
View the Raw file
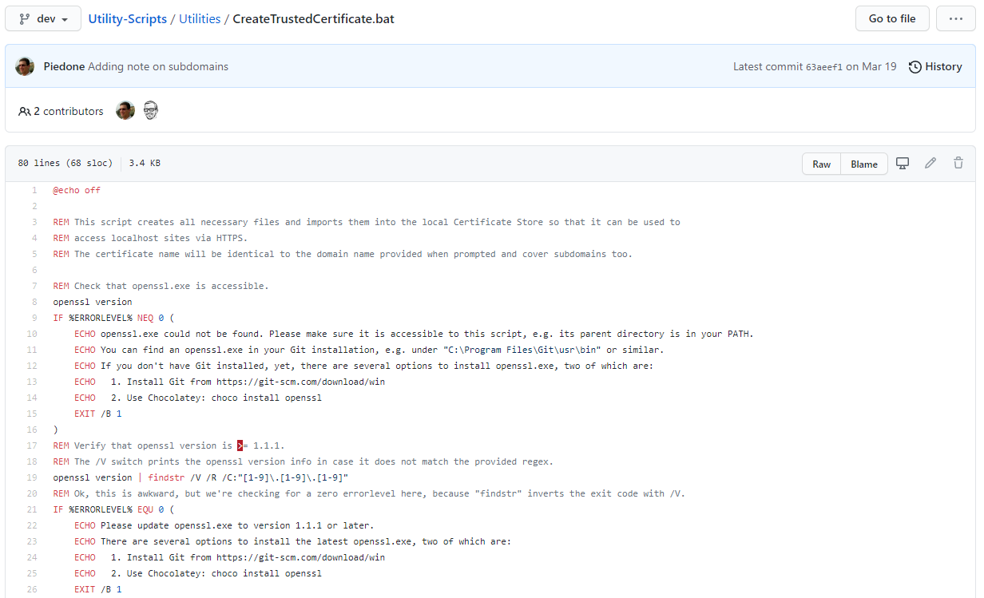click(821, 164)
